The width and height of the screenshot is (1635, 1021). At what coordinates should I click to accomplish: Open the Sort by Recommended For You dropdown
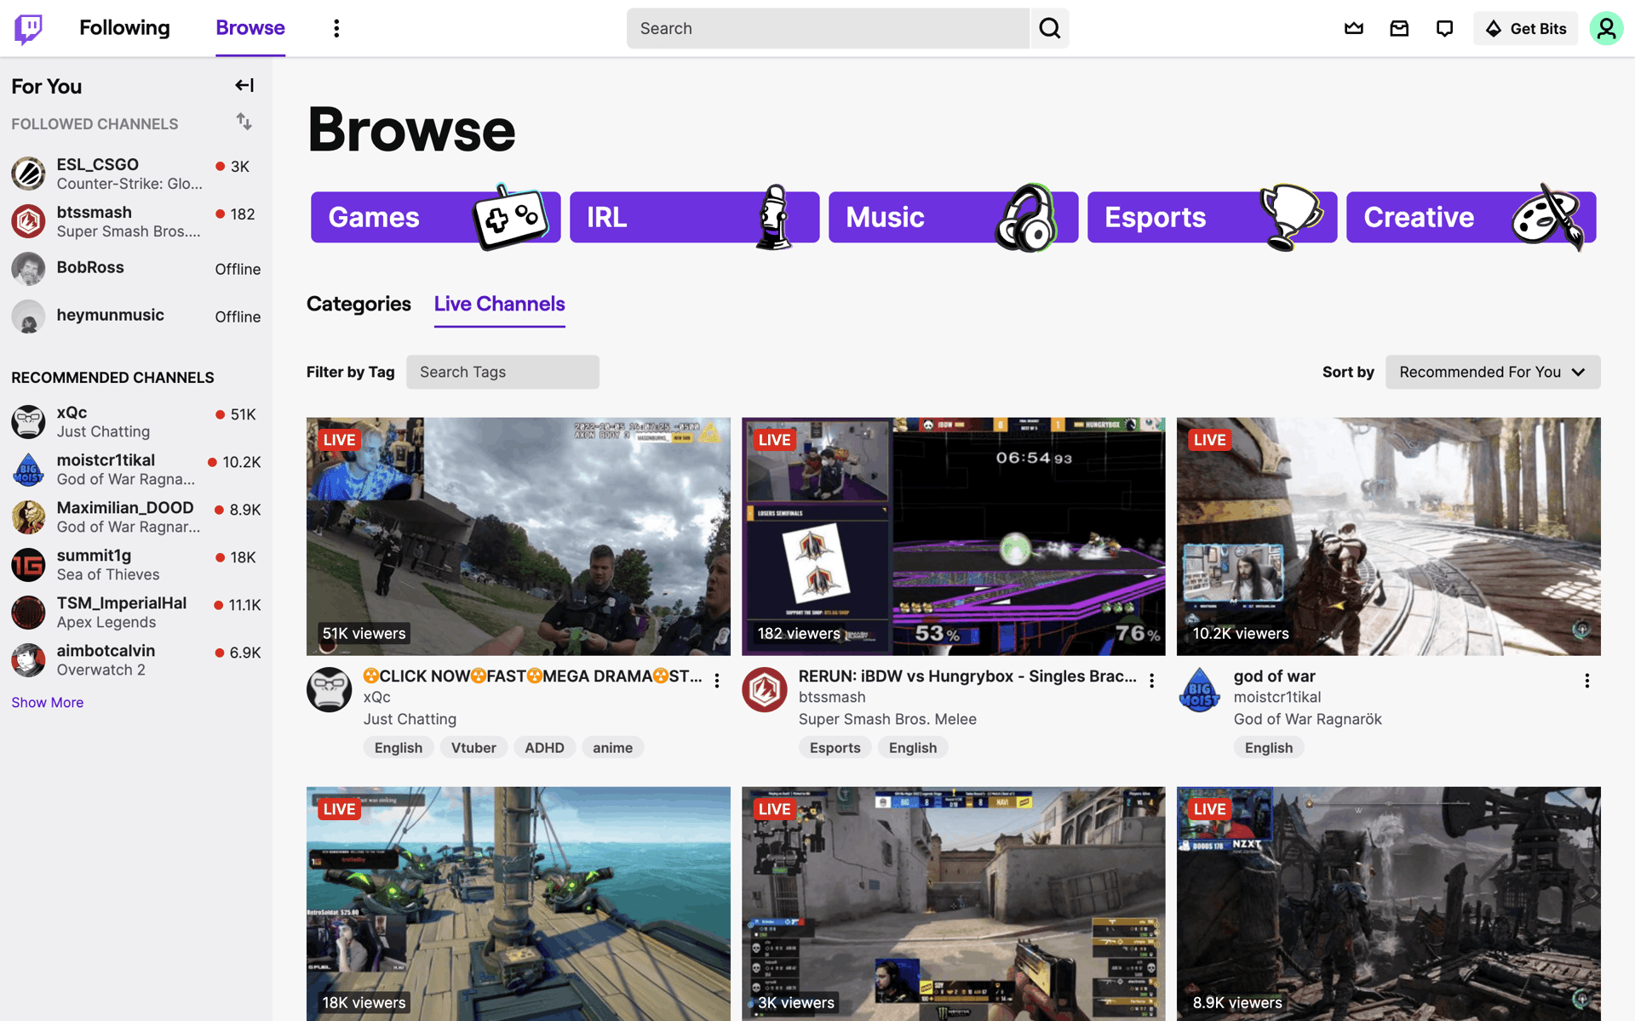coord(1493,372)
